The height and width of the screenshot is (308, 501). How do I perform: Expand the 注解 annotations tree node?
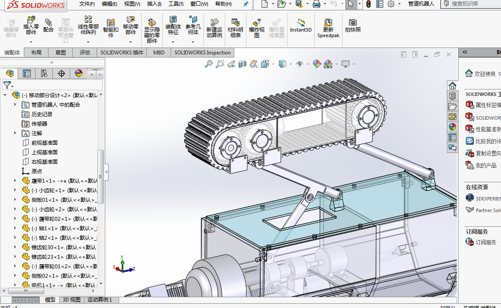[15, 133]
